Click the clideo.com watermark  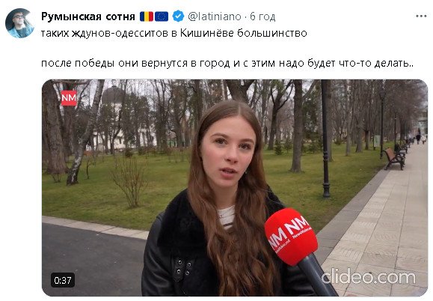tap(368, 277)
